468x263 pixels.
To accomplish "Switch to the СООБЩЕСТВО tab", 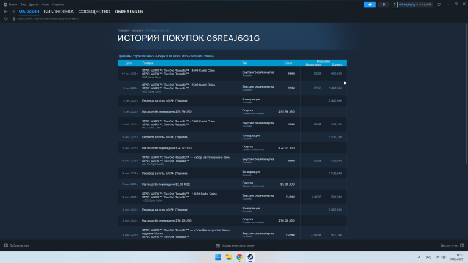I will coord(94,12).
